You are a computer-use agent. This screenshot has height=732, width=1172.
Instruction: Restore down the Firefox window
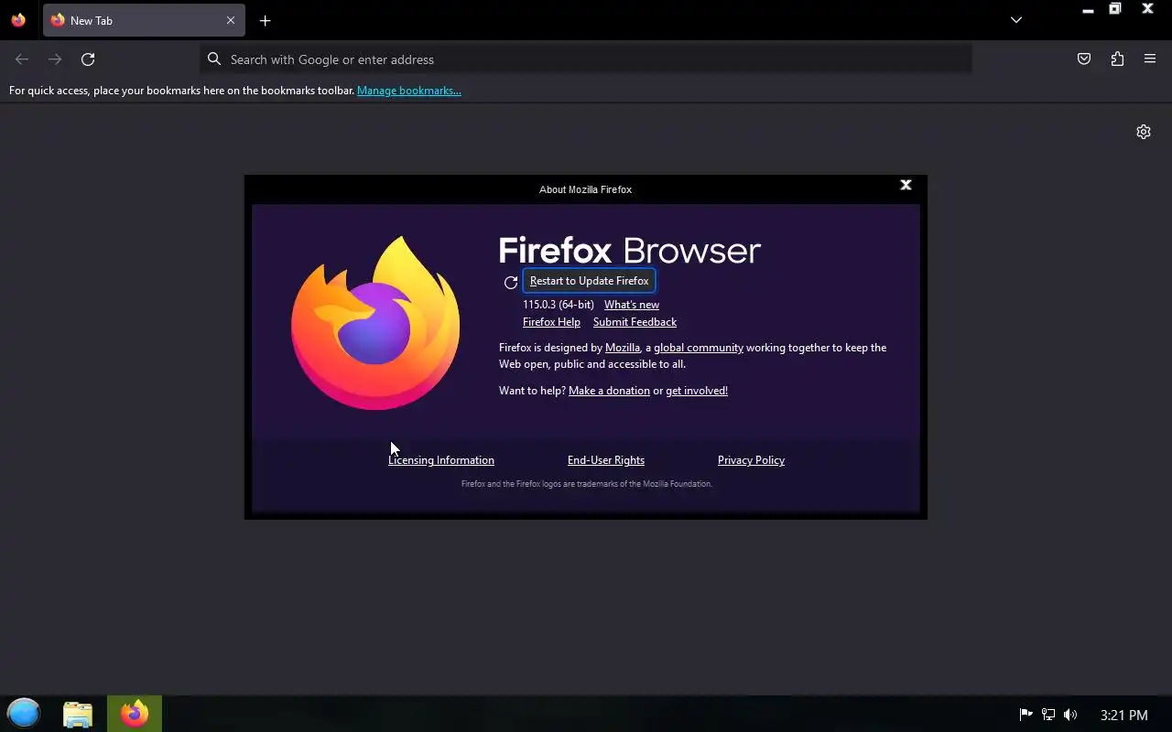[x=1115, y=9]
